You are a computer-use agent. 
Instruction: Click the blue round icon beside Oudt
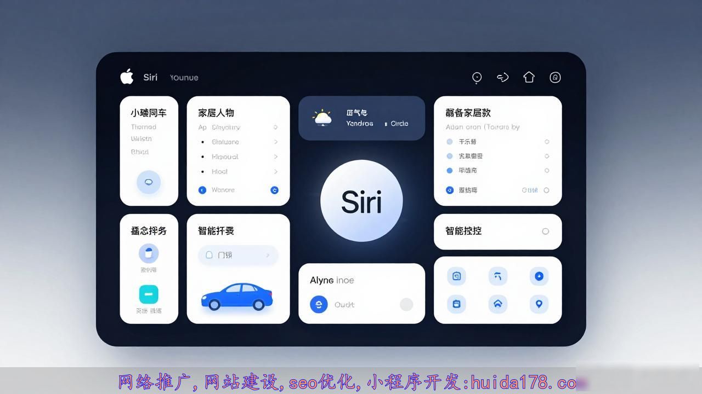pyautogui.click(x=319, y=304)
